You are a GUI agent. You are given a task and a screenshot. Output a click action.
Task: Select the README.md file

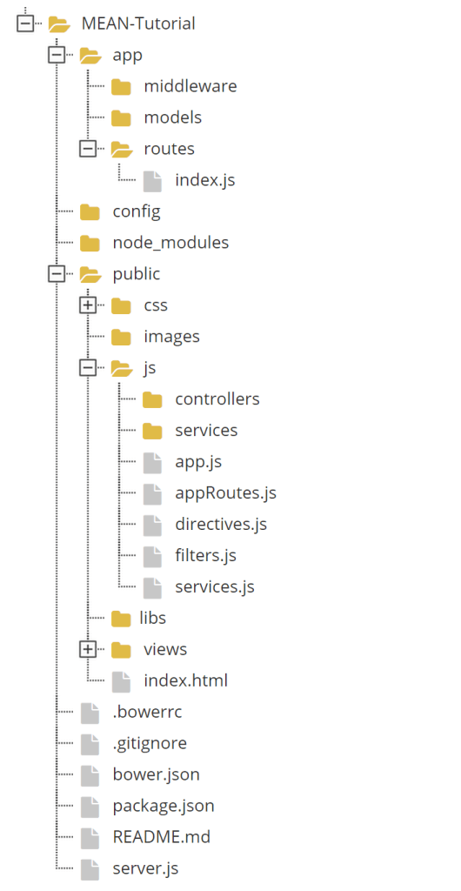pyautogui.click(x=161, y=837)
